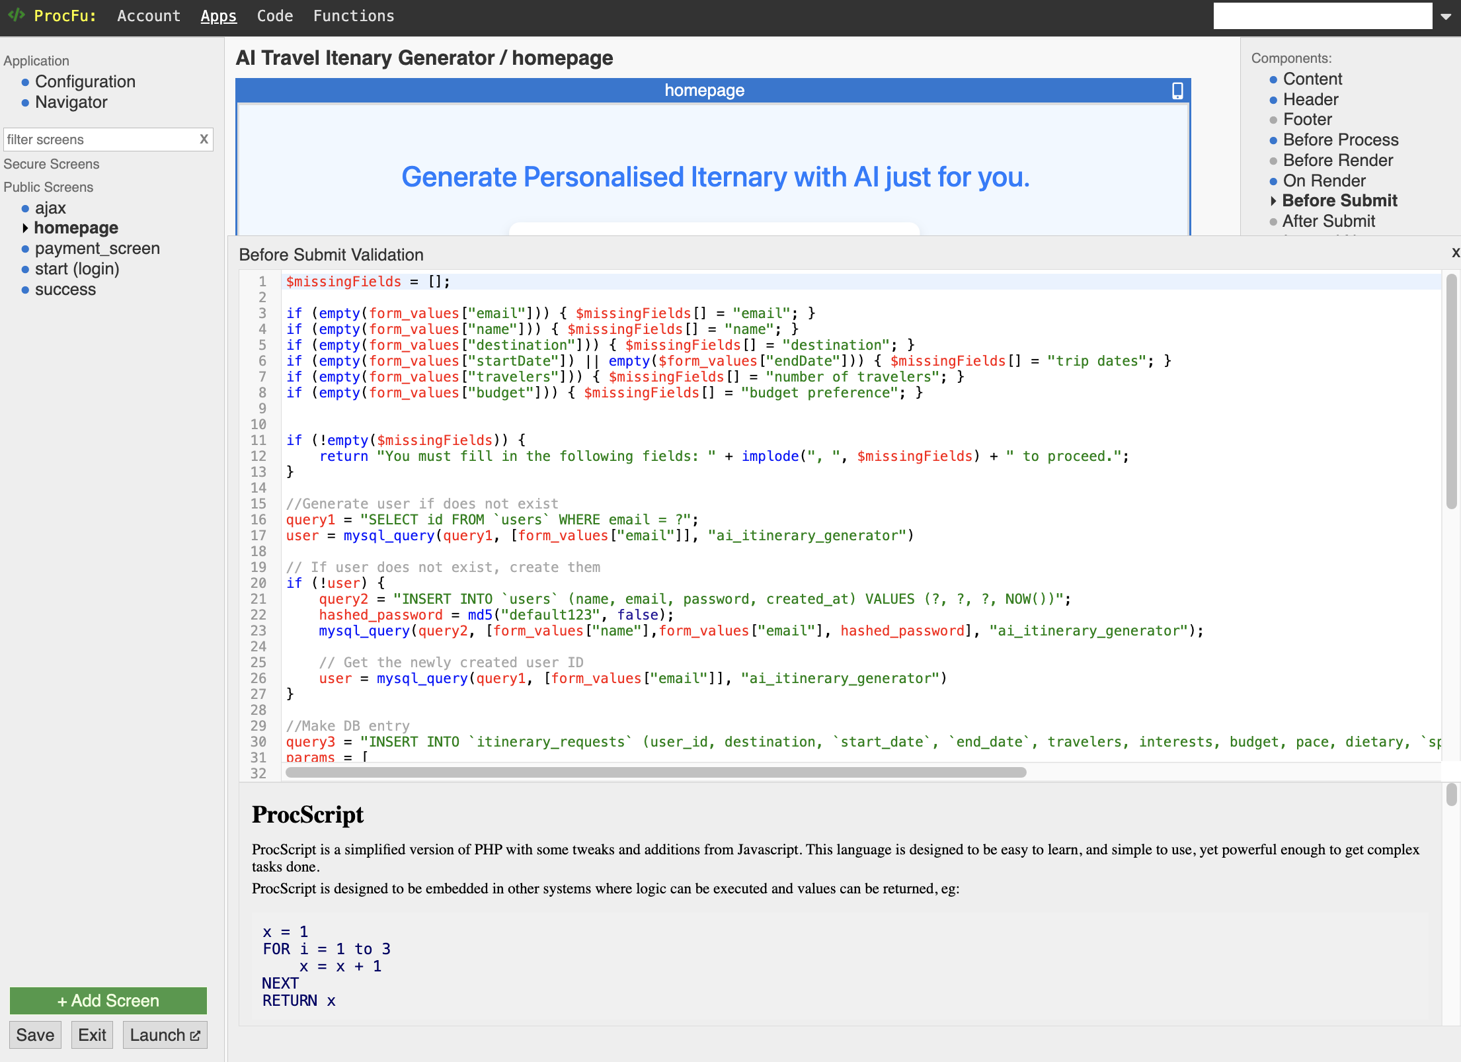Click the //Generate user if does not exist comment
This screenshot has height=1062, width=1461.
[x=422, y=504]
